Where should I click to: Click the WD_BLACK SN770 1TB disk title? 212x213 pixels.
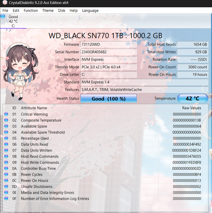pyautogui.click(x=105, y=36)
